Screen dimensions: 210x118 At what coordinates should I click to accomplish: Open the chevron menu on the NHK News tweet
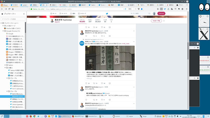[134, 42]
